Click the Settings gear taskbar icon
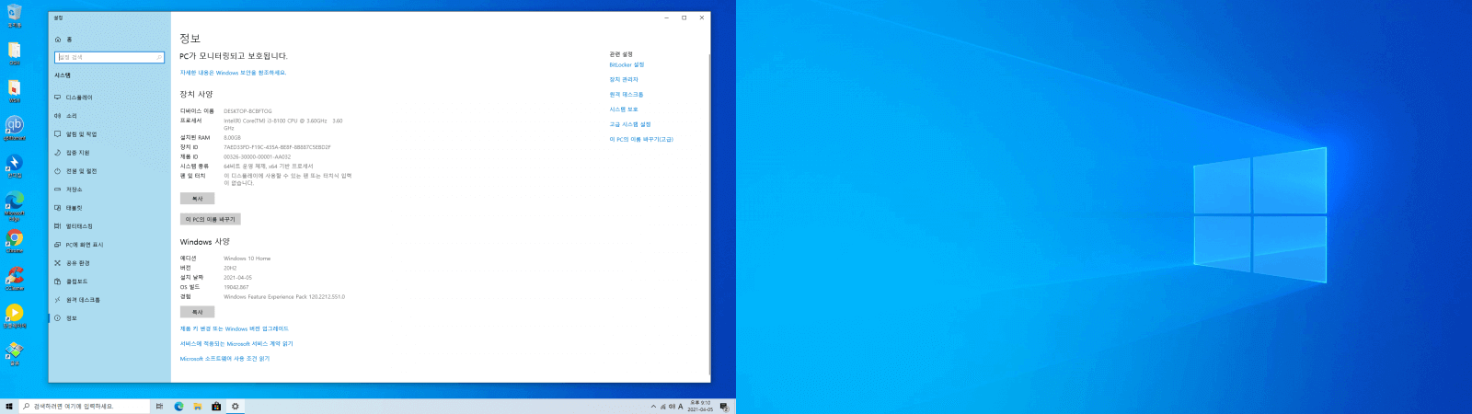This screenshot has height=414, width=1472. (x=235, y=406)
